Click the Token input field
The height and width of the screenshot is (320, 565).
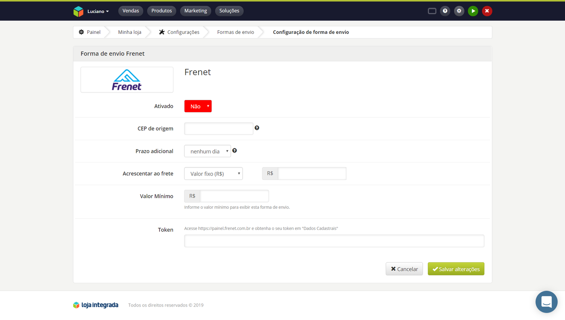334,241
